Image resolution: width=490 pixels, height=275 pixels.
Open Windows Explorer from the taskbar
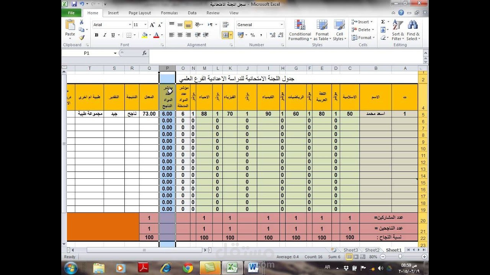pos(99,268)
